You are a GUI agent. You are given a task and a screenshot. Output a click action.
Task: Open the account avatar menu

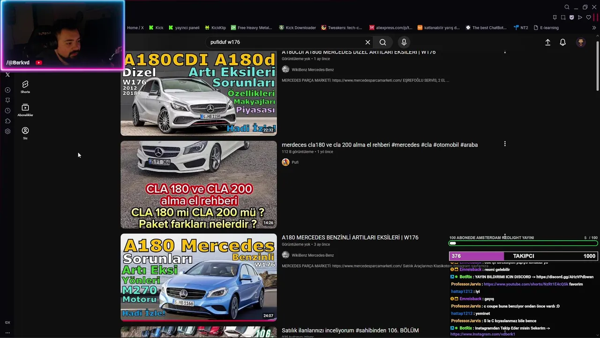[581, 42]
